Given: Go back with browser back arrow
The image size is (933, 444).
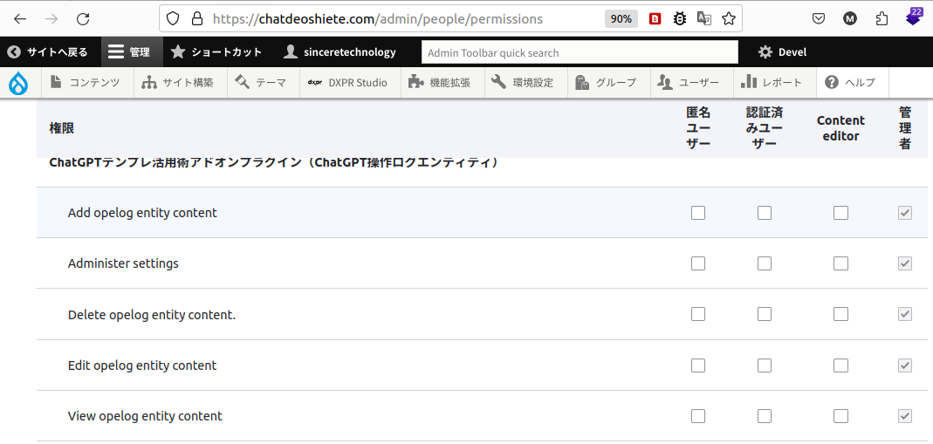Looking at the screenshot, I should click(20, 19).
